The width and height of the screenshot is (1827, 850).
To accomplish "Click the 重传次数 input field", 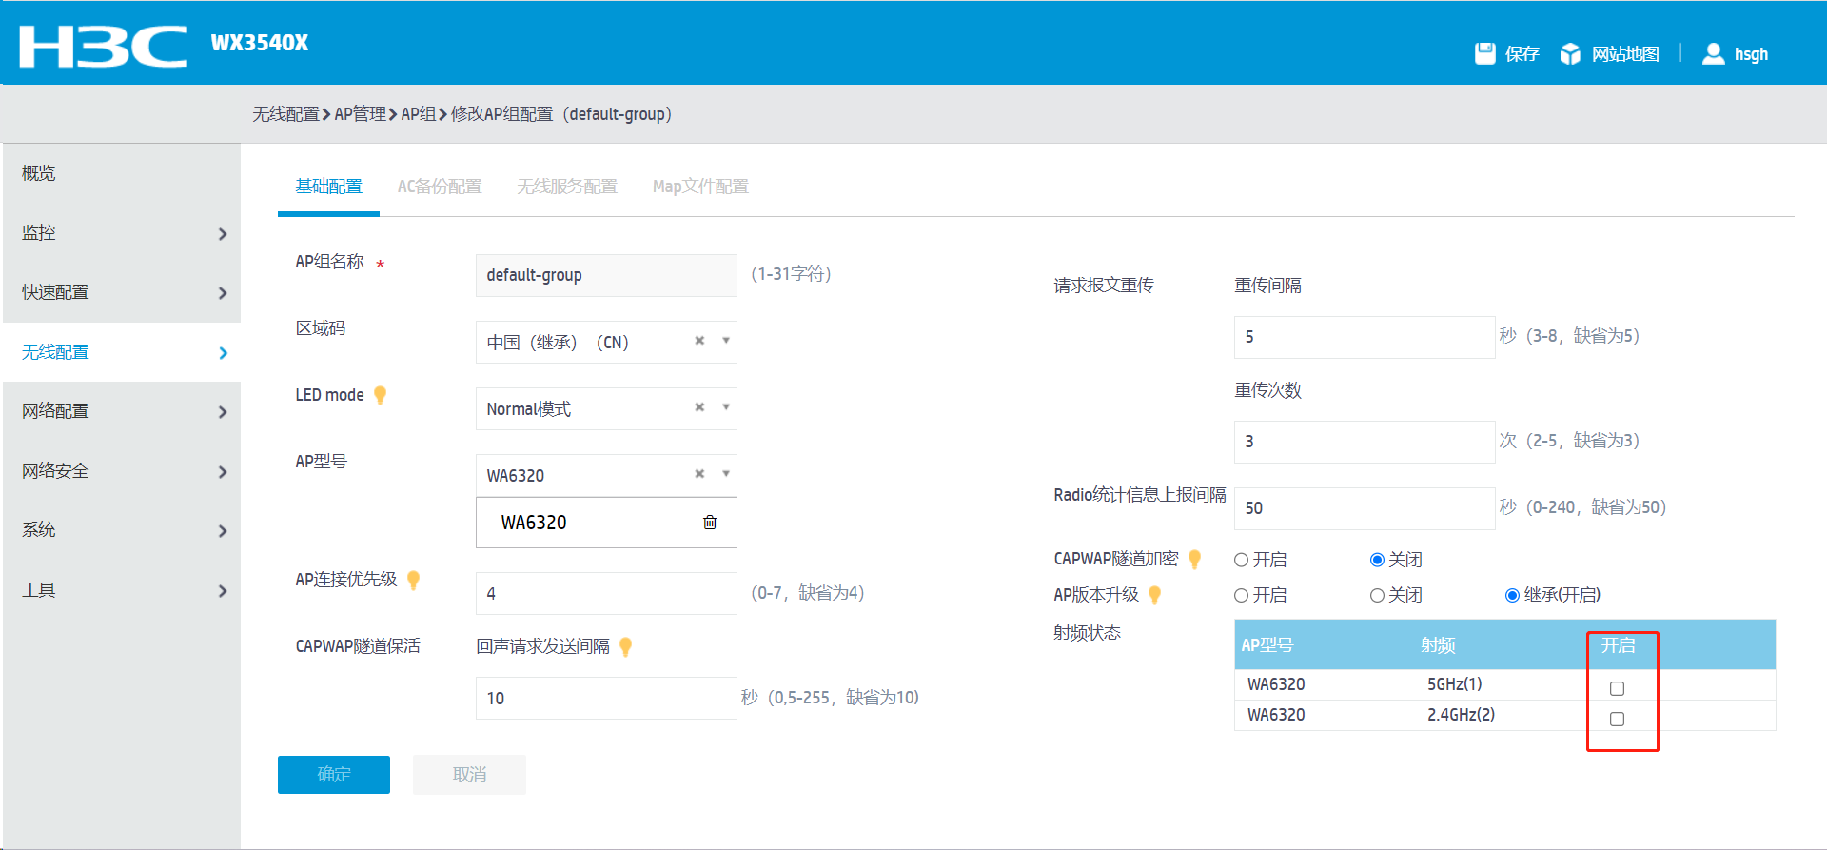I will pyautogui.click(x=1365, y=442).
